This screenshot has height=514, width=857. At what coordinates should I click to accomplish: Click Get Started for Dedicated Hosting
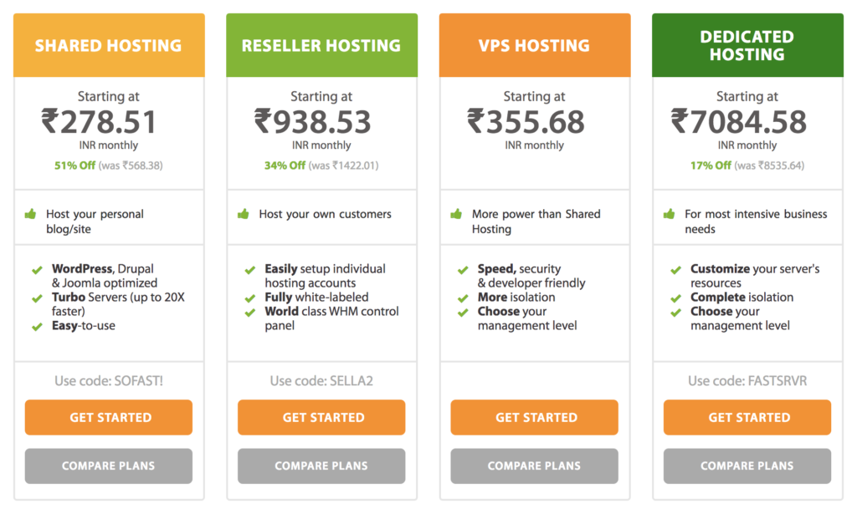tap(747, 417)
